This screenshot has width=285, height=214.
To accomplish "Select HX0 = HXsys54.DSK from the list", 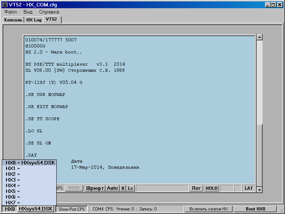I will point(30,163).
